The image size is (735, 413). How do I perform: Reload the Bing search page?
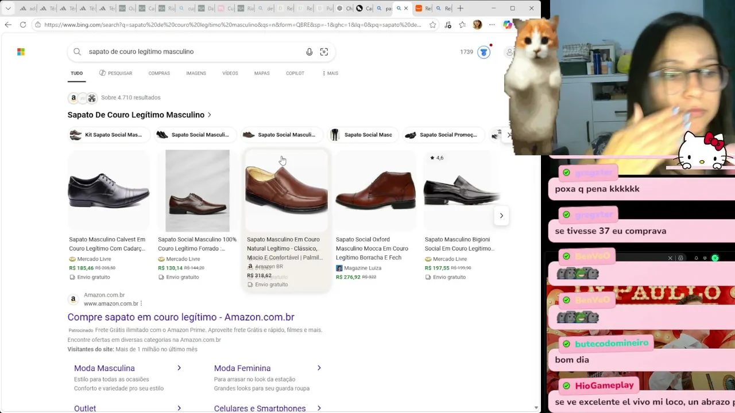tap(23, 25)
